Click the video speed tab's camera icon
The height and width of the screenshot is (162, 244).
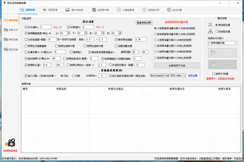coord(44,10)
